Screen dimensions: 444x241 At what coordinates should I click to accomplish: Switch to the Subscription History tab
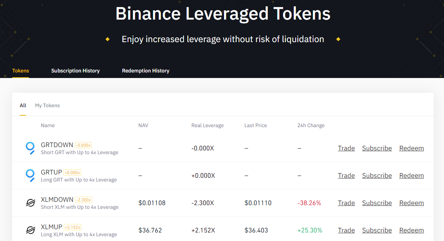[75, 71]
